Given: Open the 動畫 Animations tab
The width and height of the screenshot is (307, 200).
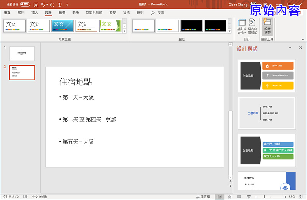Looking at the screenshot, I should [x=75, y=13].
